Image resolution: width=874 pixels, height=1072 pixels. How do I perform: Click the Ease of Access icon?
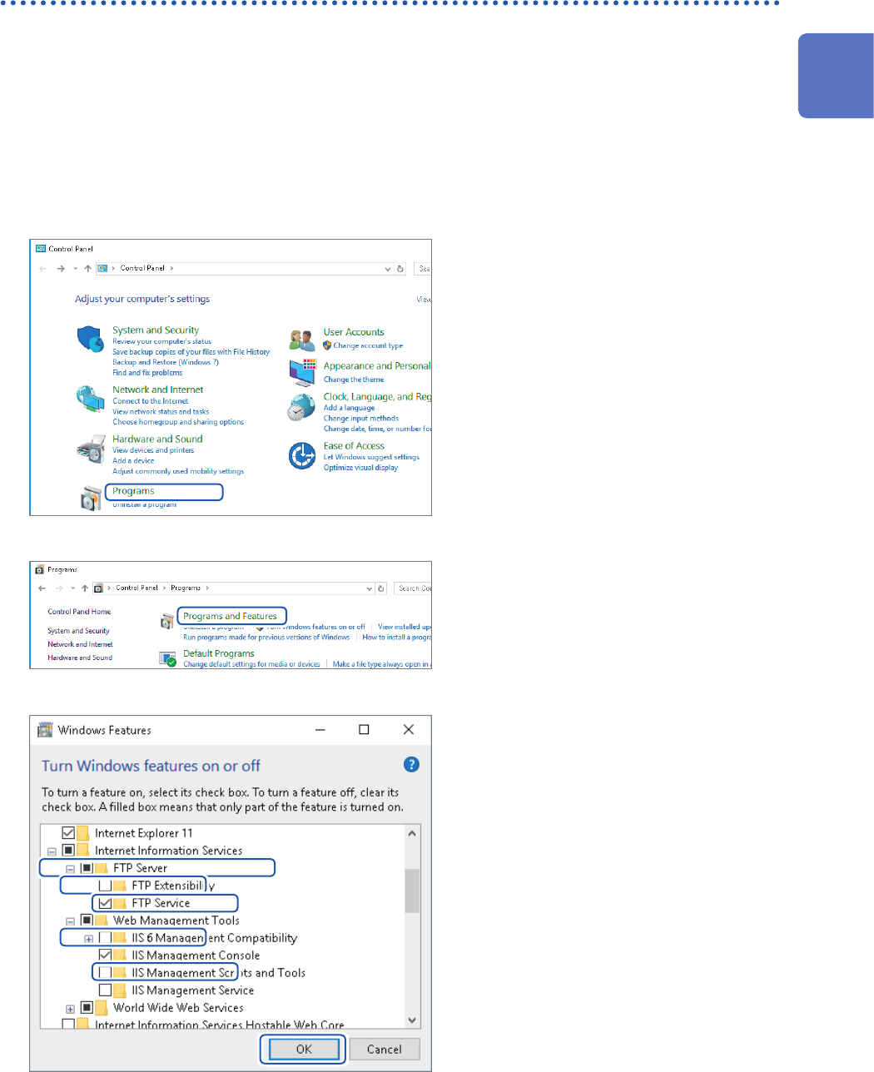[x=301, y=455]
